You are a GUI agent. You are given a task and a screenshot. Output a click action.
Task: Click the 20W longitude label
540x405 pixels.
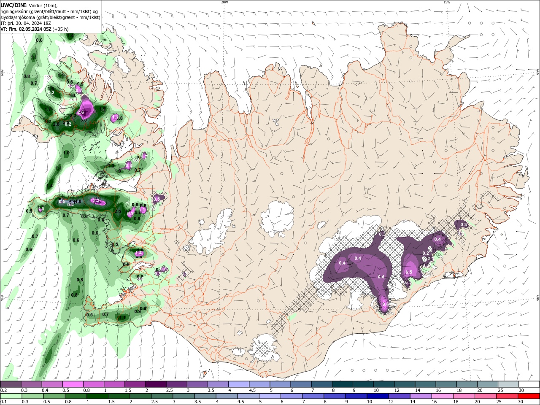pyautogui.click(x=224, y=2)
